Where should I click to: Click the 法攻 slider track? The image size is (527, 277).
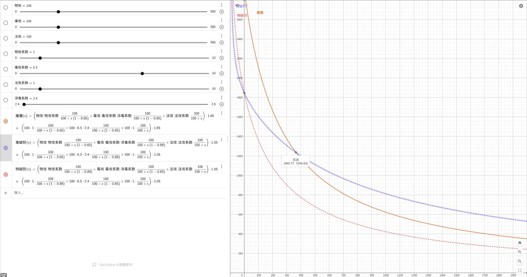[x=114, y=42]
